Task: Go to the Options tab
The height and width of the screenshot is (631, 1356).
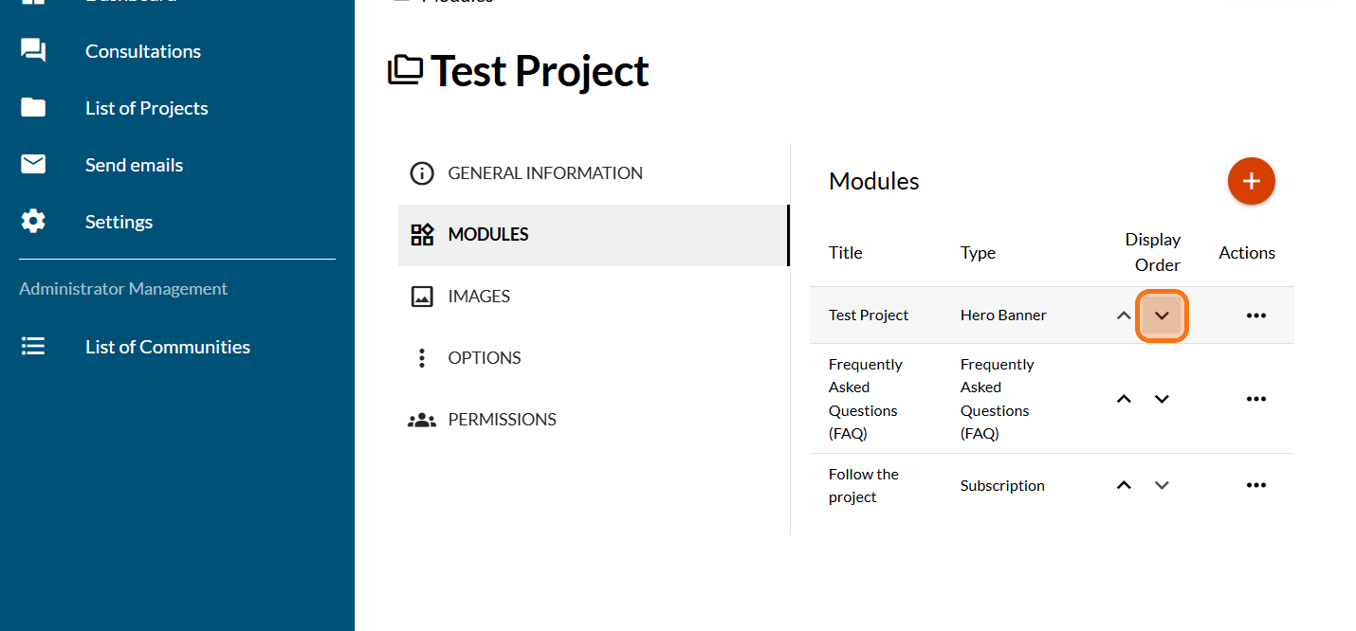Action: [x=484, y=358]
